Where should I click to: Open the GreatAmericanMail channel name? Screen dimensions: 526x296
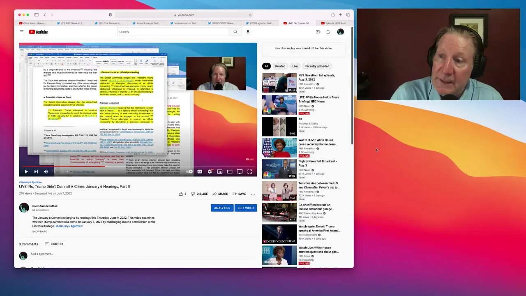[45, 206]
